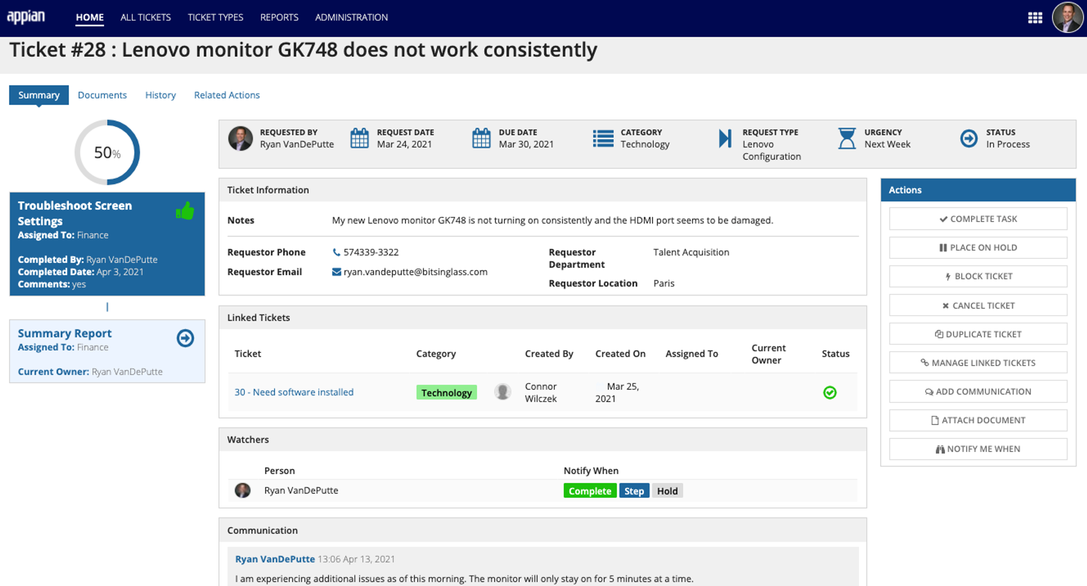Viewport: 1087px width, 586px height.
Task: Click the Summary Report card title
Action: 65,333
